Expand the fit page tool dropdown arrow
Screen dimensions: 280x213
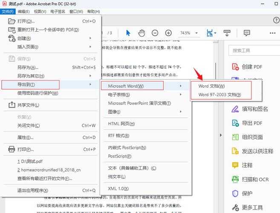(215, 33)
